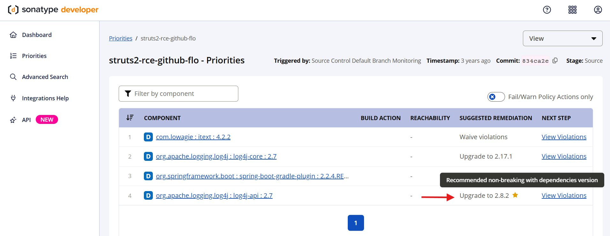
Task: Open com.lowagie : itext : 4.2.2 component link
Action: point(193,137)
